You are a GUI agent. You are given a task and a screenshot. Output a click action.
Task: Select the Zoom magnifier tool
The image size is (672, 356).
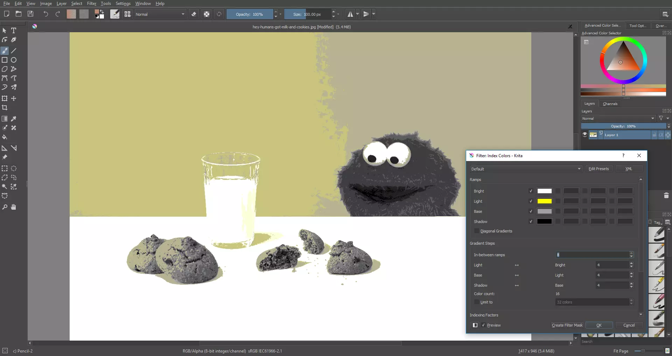(5, 207)
